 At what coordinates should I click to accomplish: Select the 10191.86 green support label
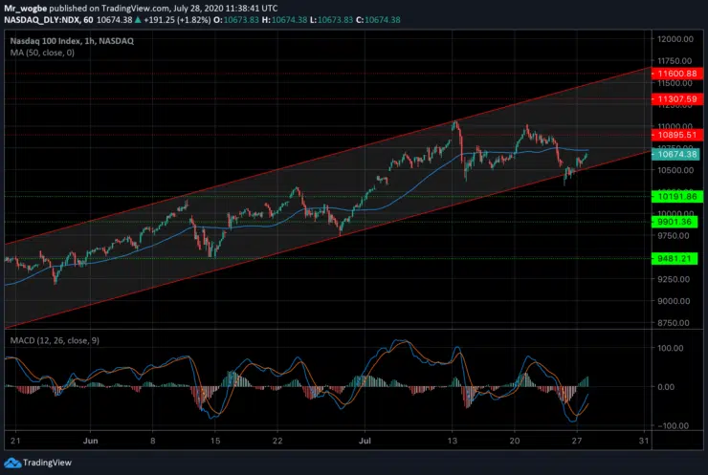[x=675, y=195]
